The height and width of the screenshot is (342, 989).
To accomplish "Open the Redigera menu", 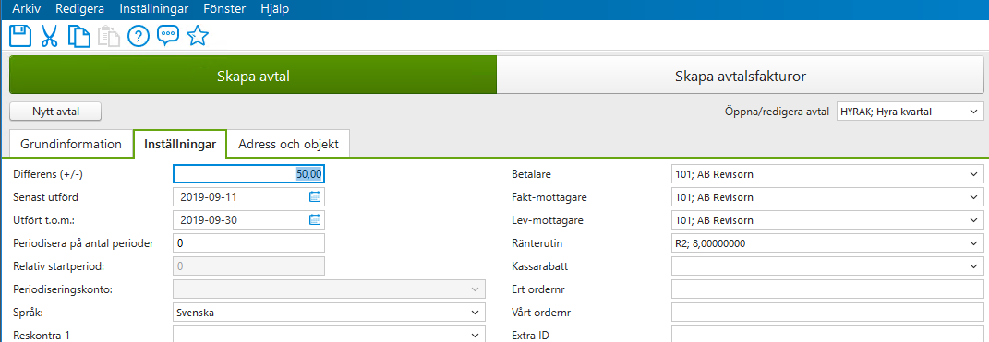I will (x=80, y=9).
